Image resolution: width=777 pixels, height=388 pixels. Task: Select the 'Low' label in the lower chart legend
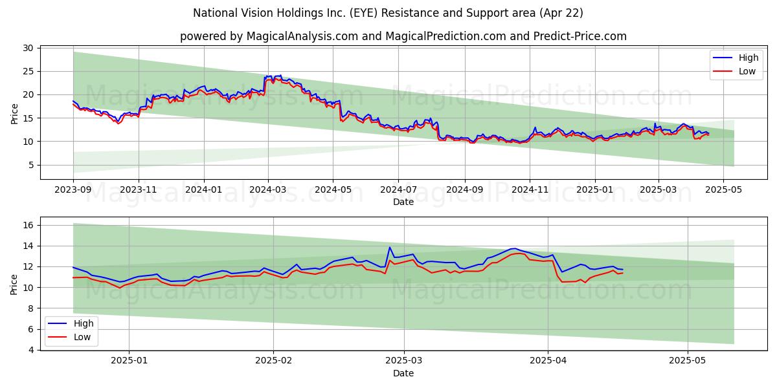coord(82,337)
